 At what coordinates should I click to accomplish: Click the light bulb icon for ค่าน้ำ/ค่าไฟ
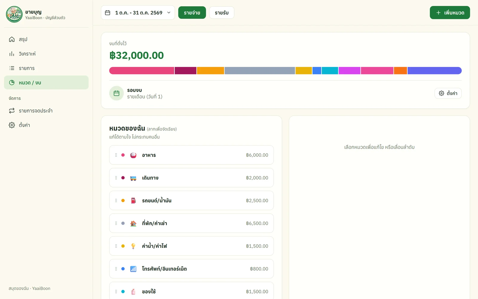pos(133,246)
